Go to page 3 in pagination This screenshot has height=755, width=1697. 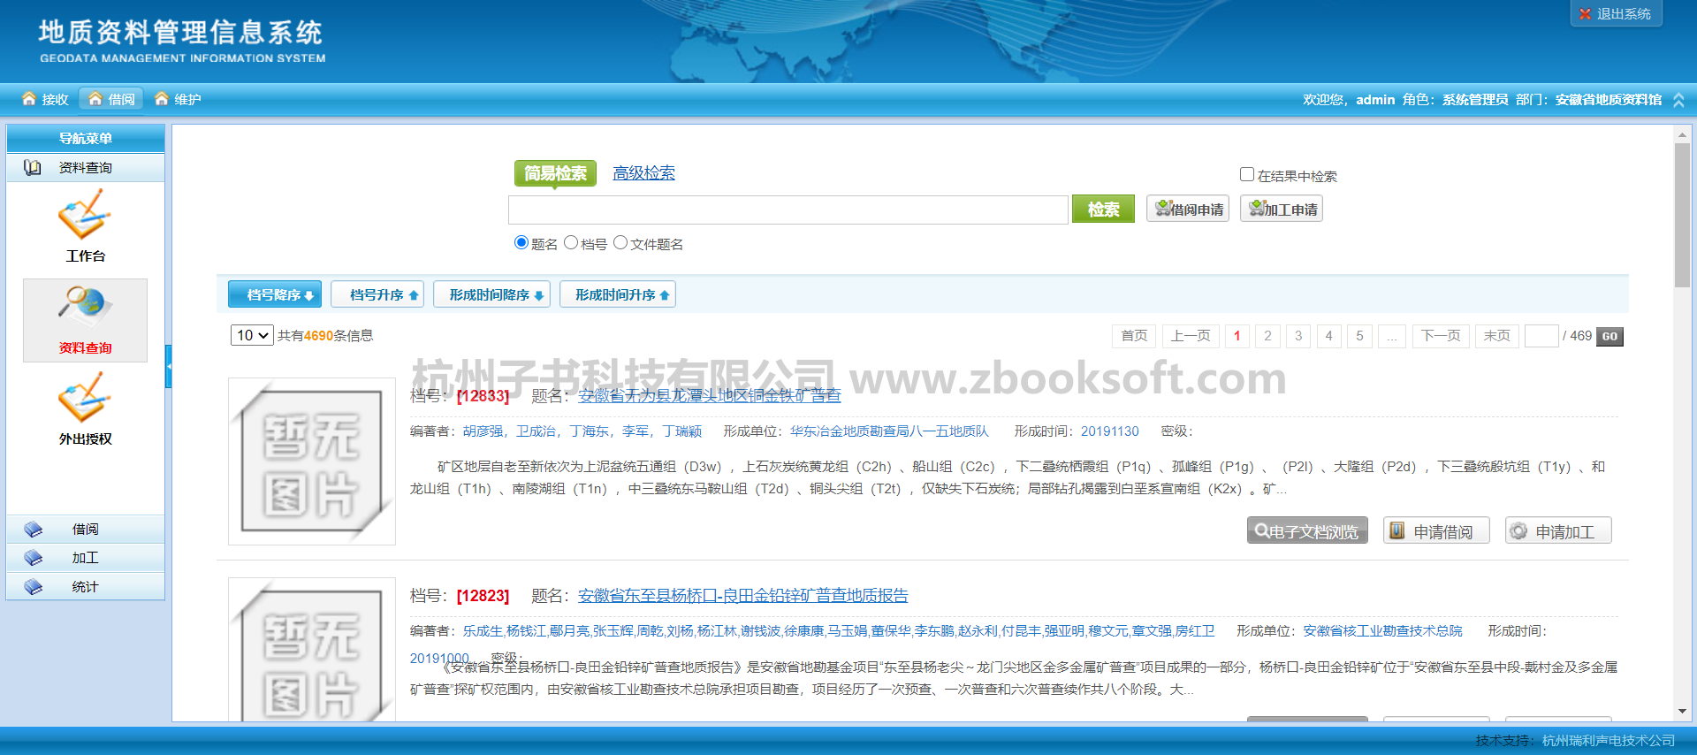1298,336
